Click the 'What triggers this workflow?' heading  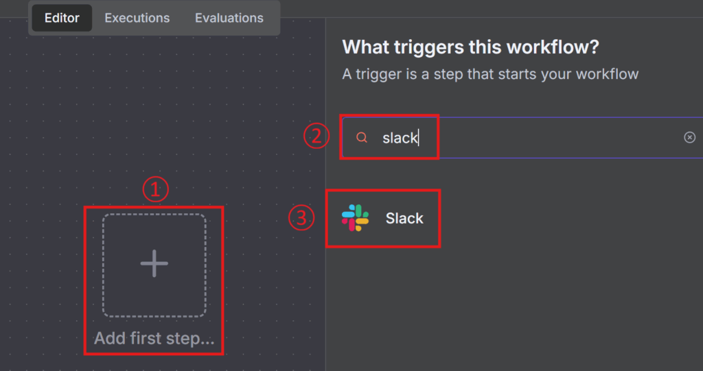pyautogui.click(x=470, y=47)
